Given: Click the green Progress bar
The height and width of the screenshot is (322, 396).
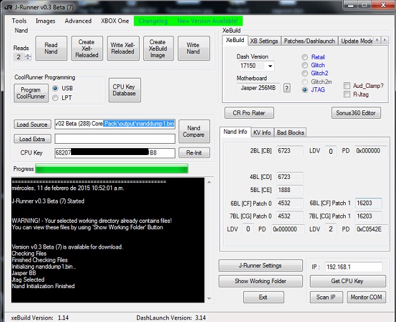Looking at the screenshot, I should coord(112,169).
